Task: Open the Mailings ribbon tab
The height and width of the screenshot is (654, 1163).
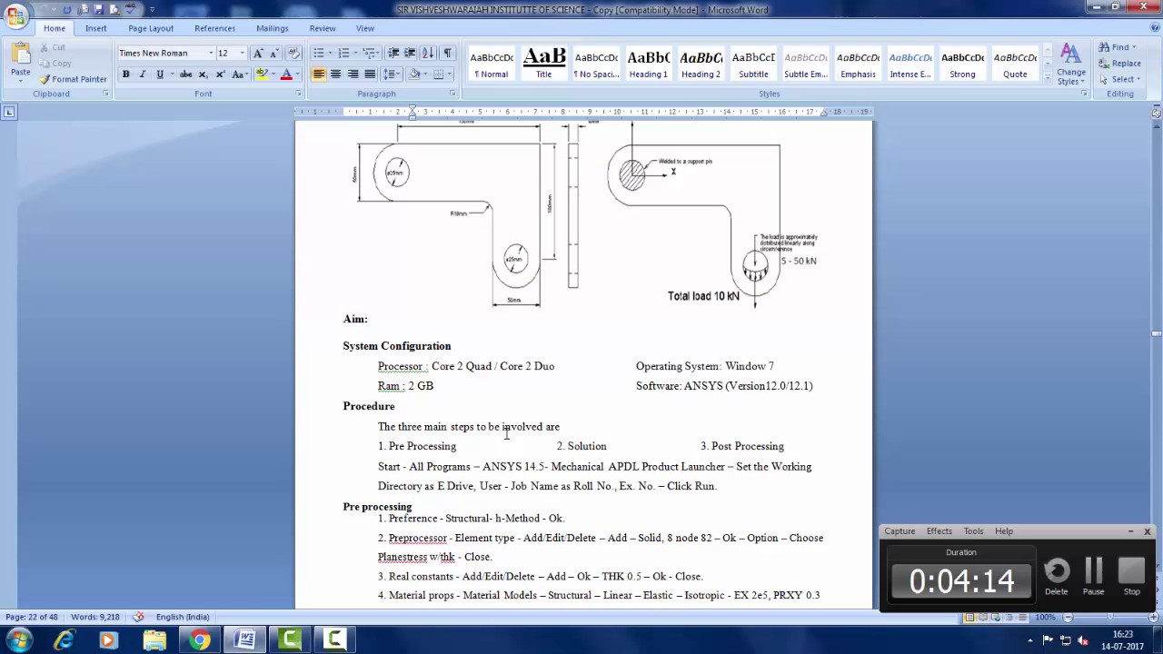Action: click(x=272, y=28)
